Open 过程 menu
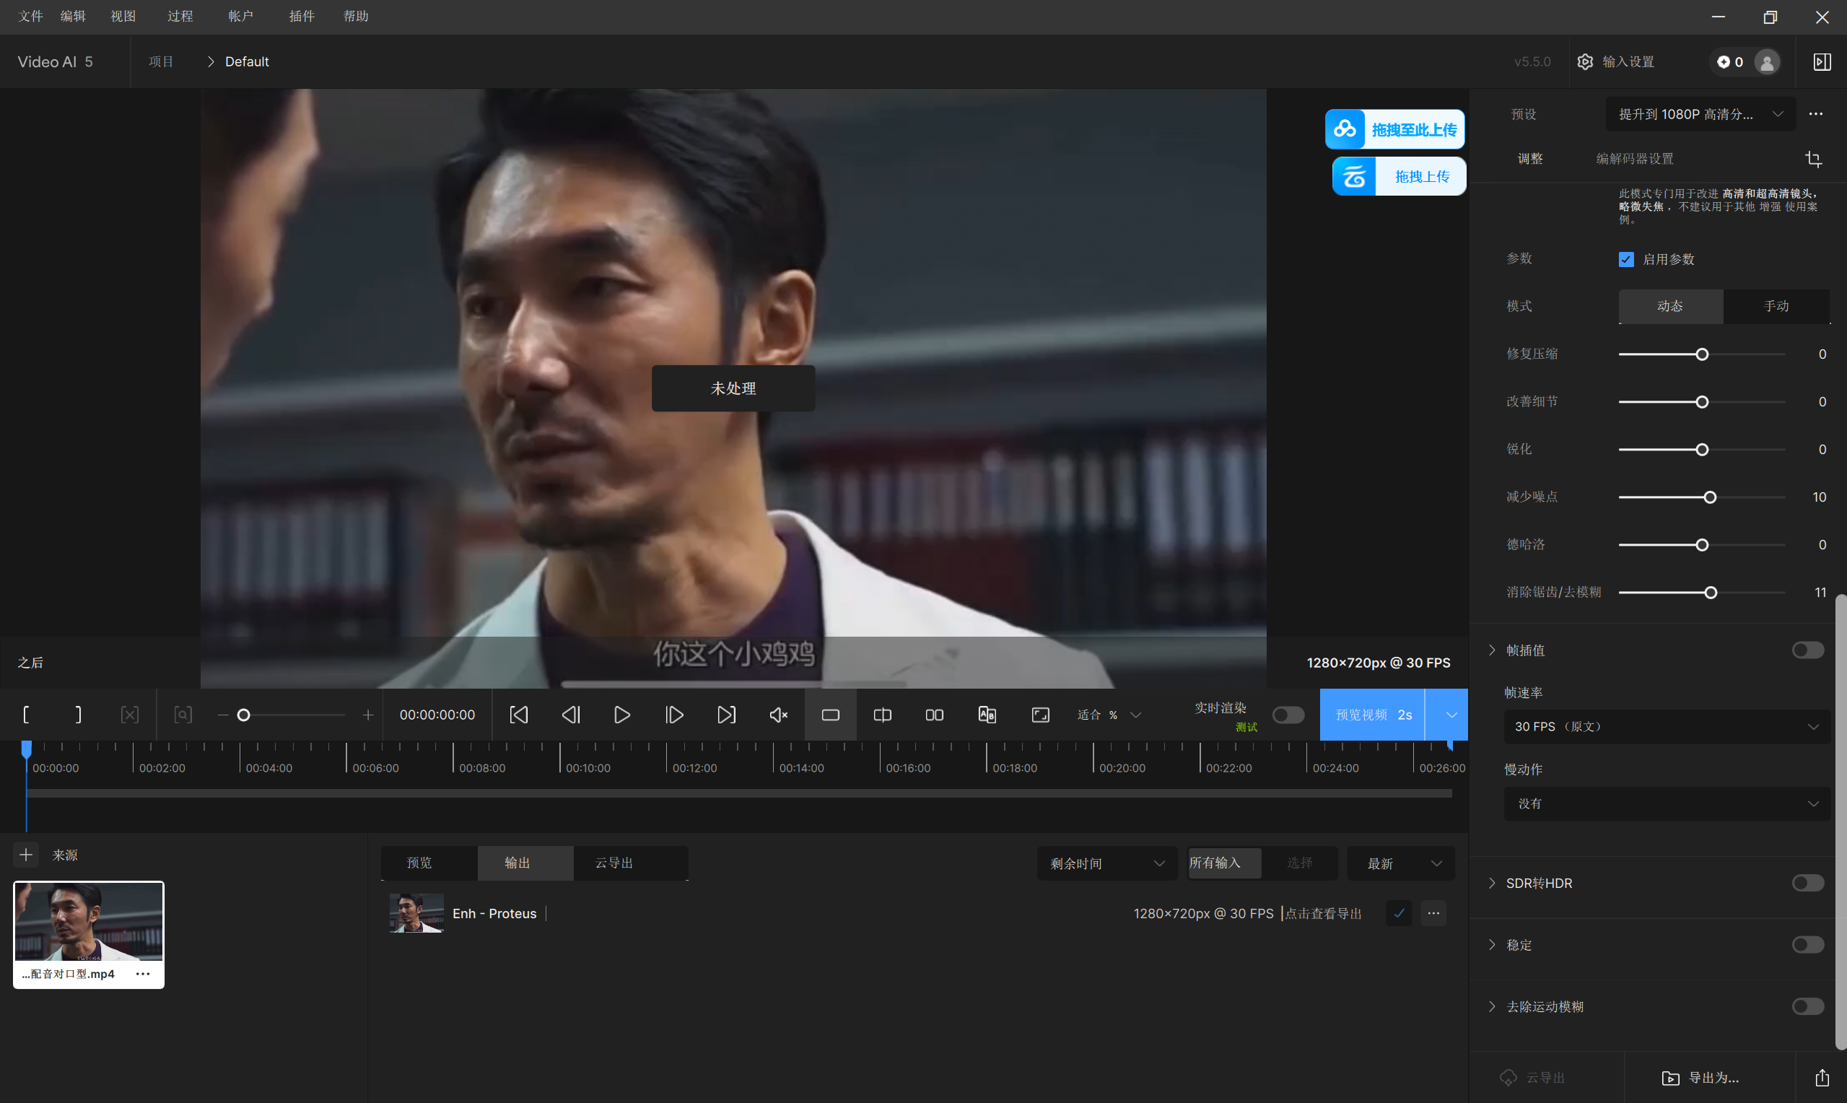The width and height of the screenshot is (1847, 1103). tap(180, 17)
